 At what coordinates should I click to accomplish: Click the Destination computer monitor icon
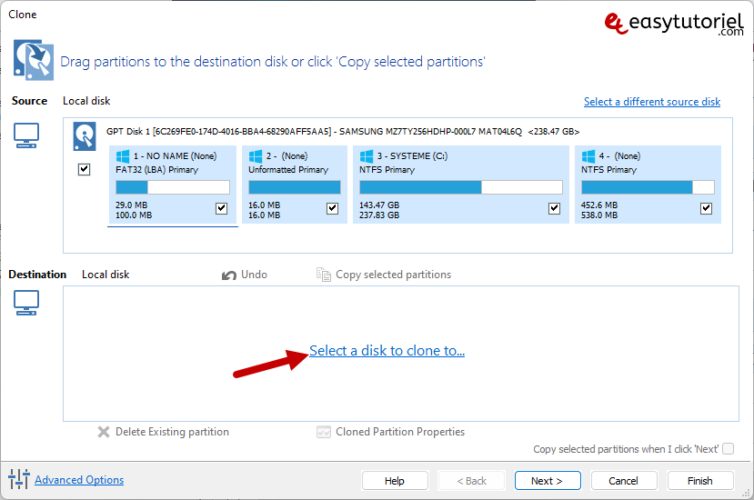tap(26, 303)
